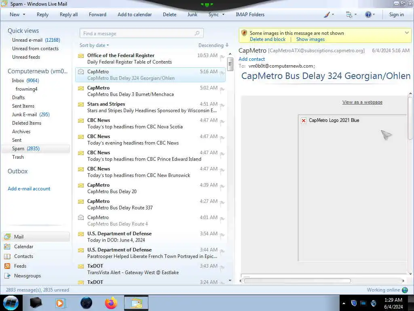Open the menus list icon in toolbar
This screenshot has height=311, width=414.
349,15
